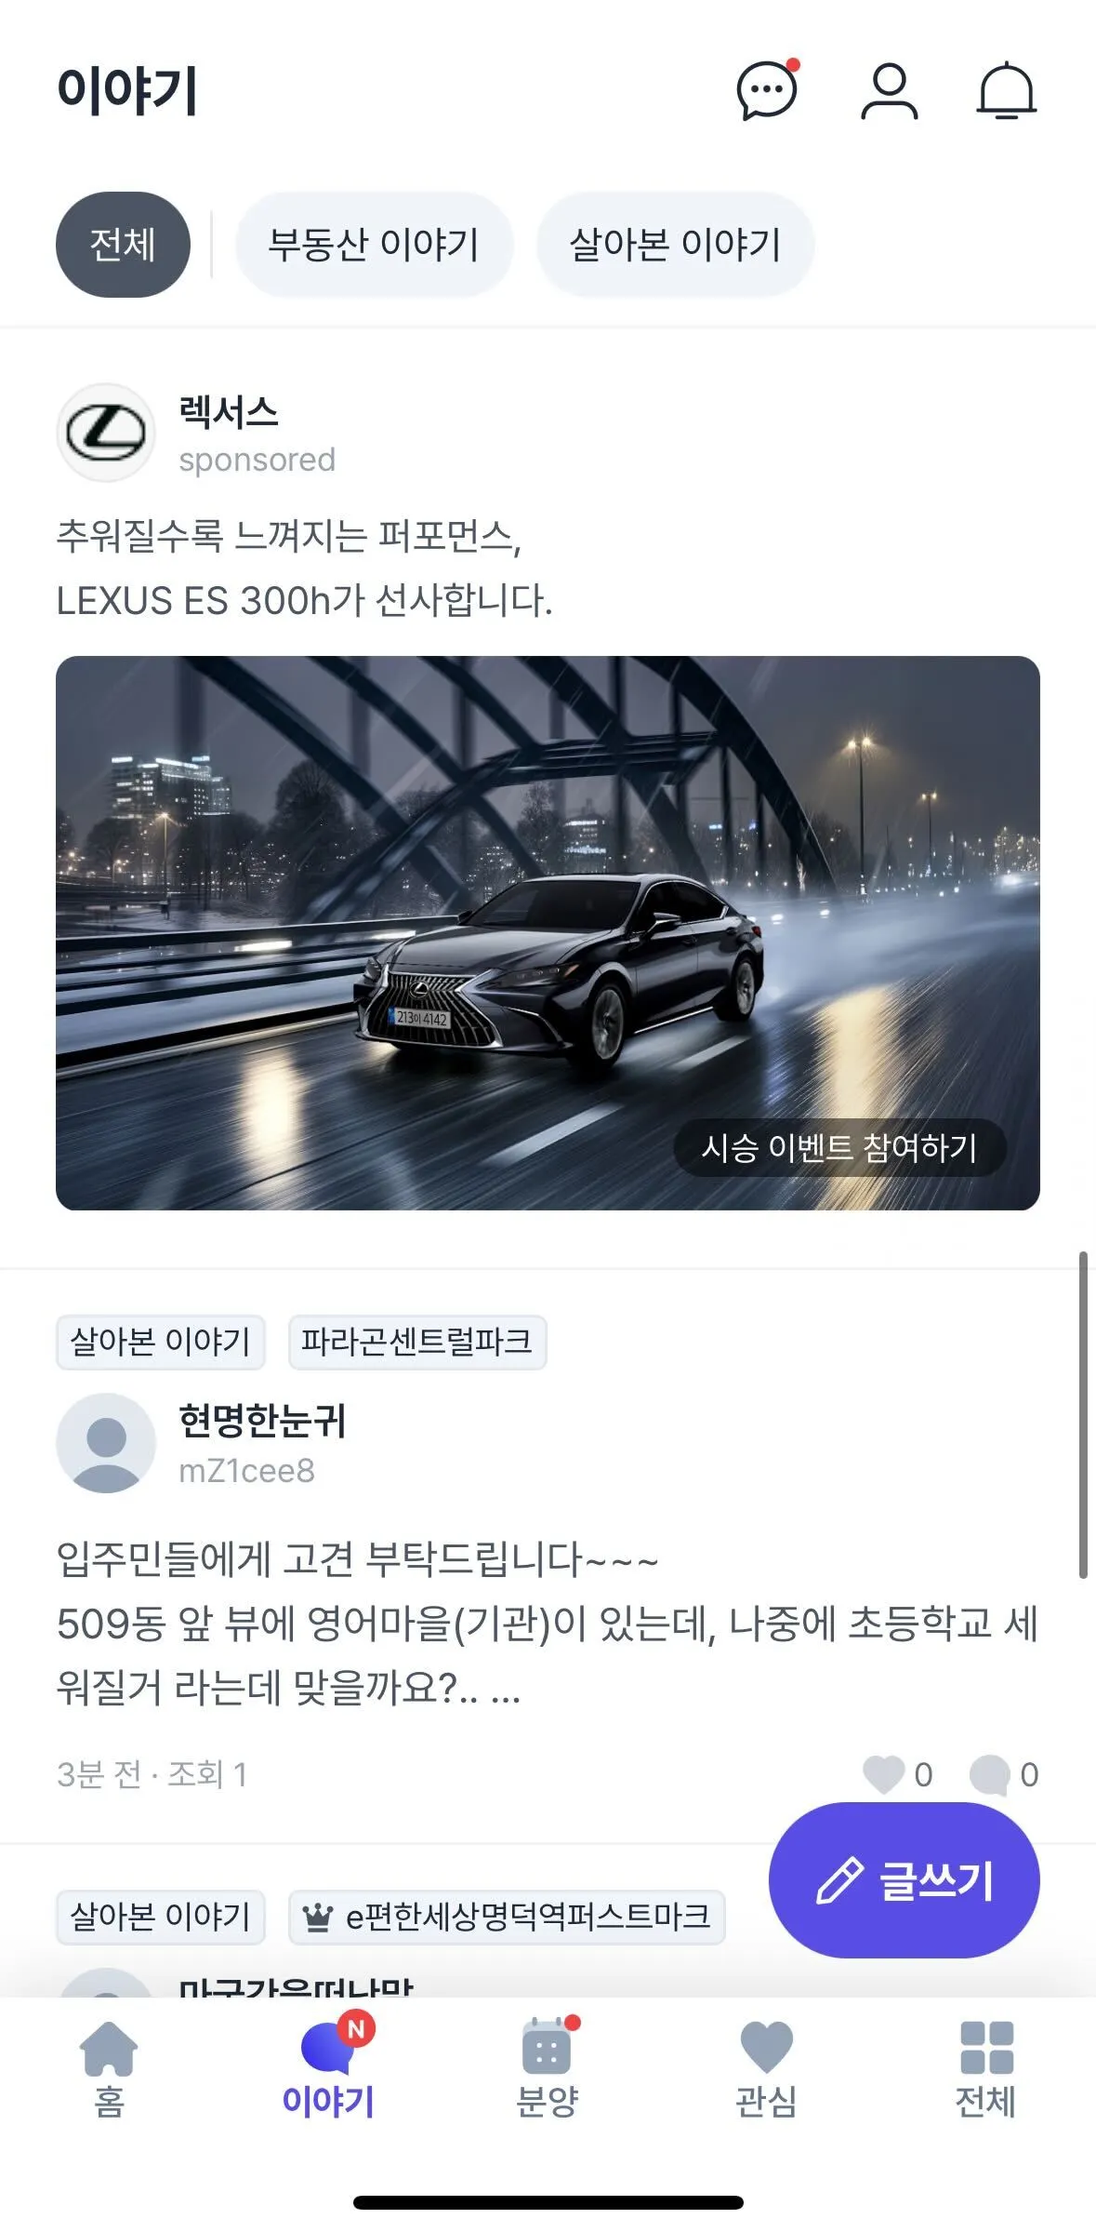Click the vertical scrollbar on the right
Image resolution: width=1096 pixels, height=2232 pixels.
coord(1083,1414)
